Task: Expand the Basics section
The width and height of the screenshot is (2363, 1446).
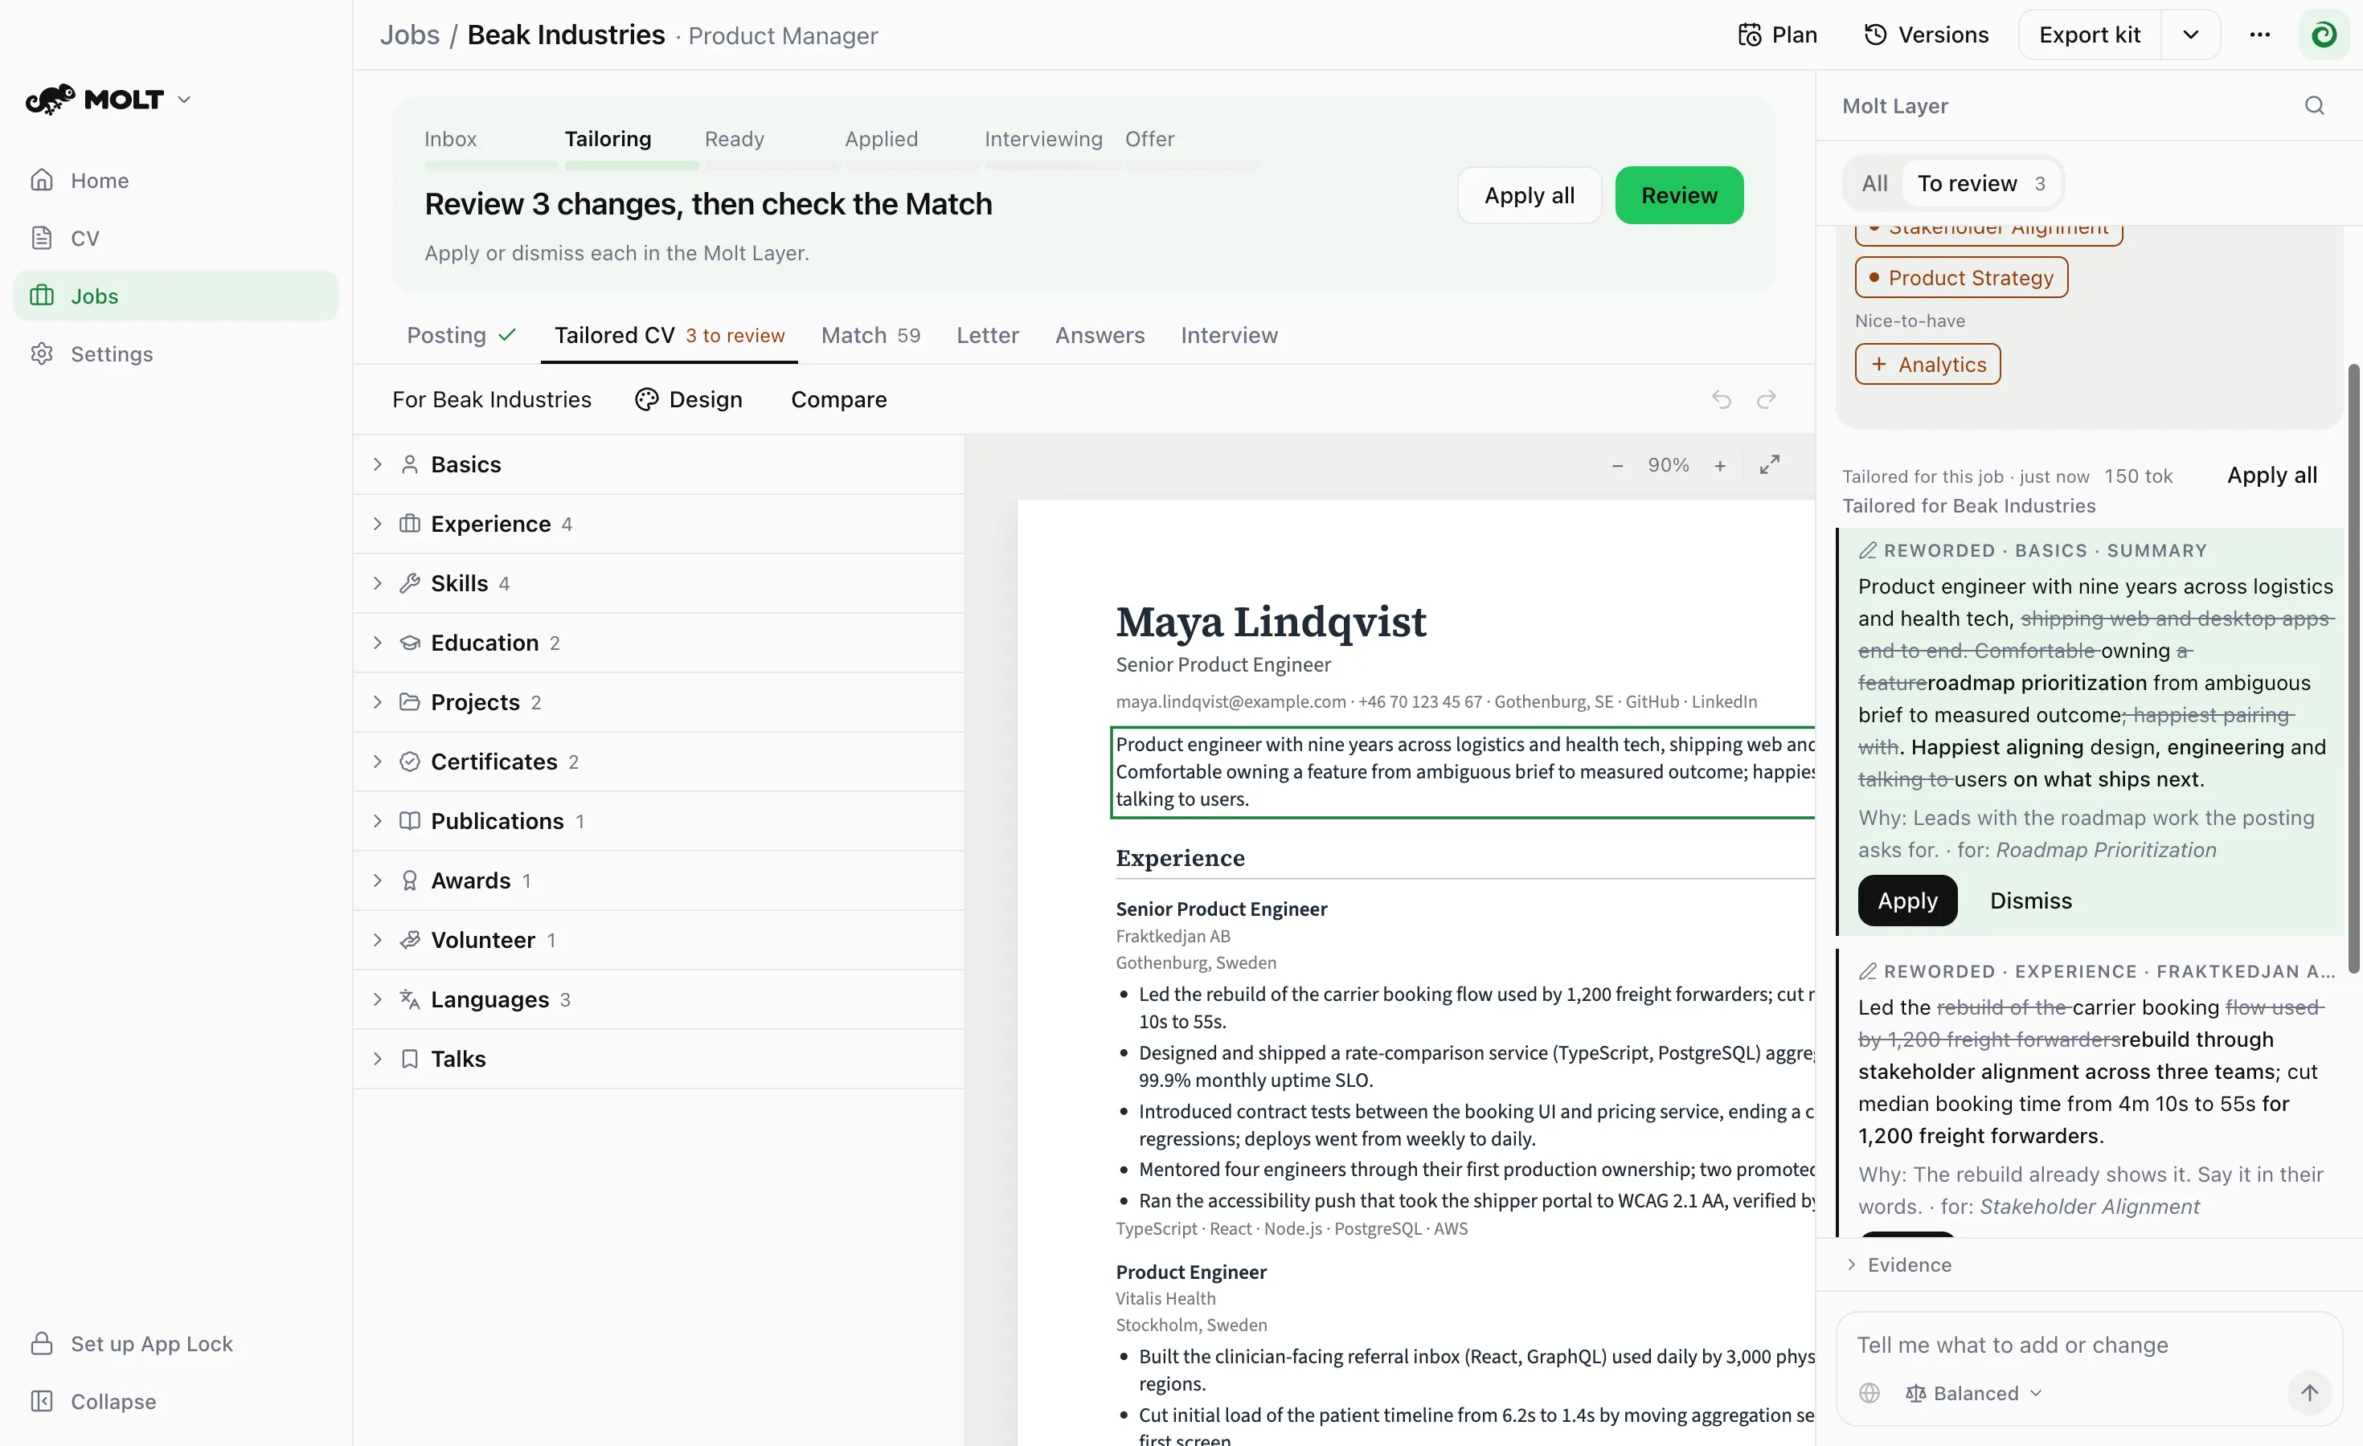Action: click(659, 465)
